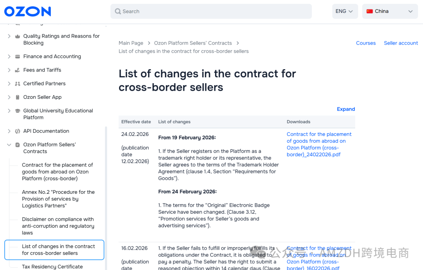
Task: Click the OZON logo
Action: [27, 11]
